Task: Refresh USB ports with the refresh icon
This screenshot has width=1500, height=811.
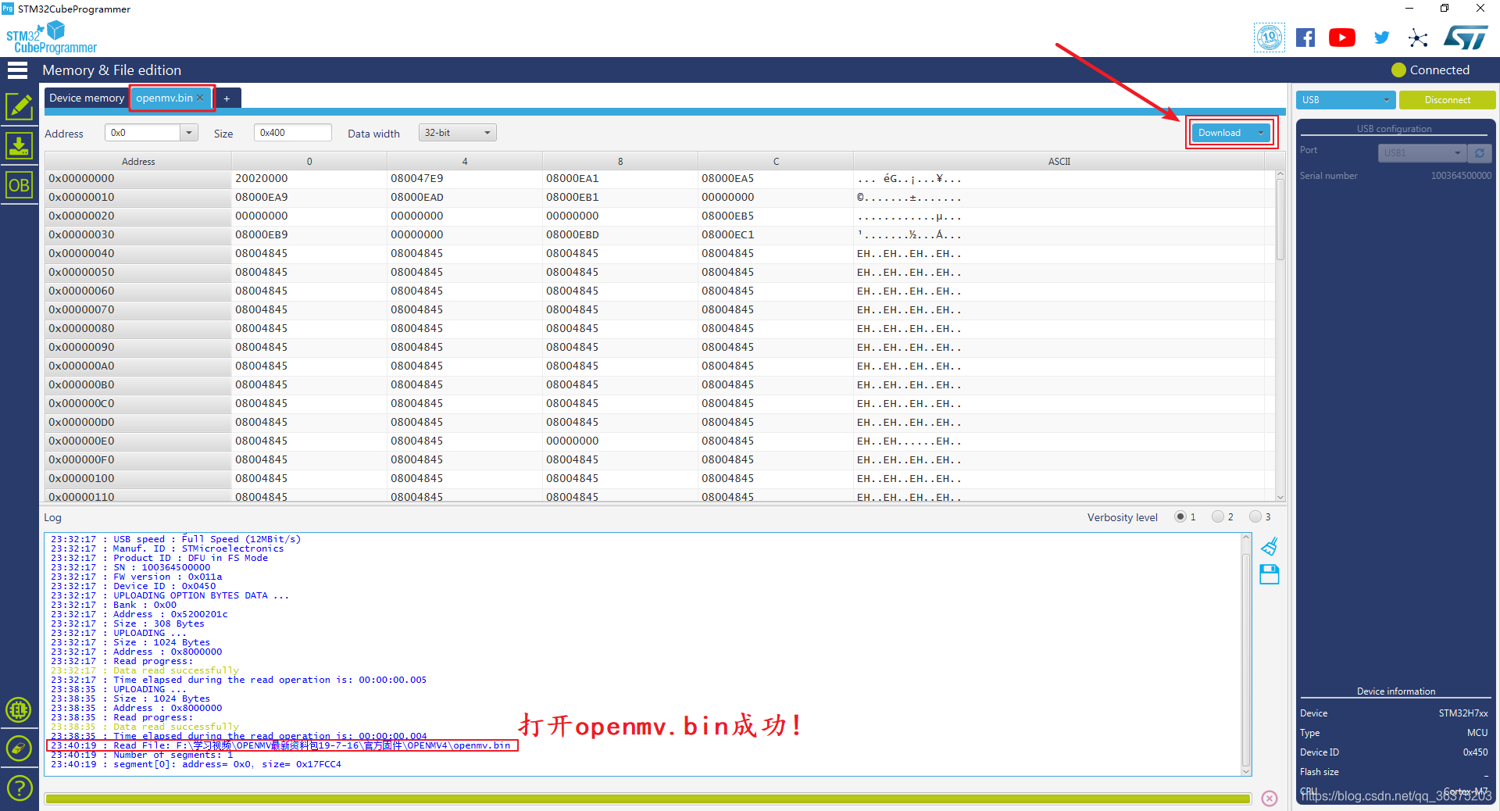Action: click(1480, 152)
